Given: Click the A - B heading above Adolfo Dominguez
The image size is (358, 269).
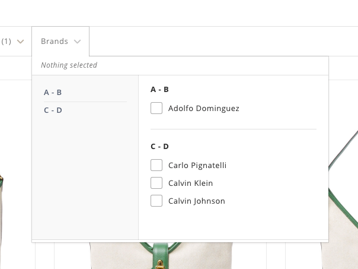Looking at the screenshot, I should [159, 90].
